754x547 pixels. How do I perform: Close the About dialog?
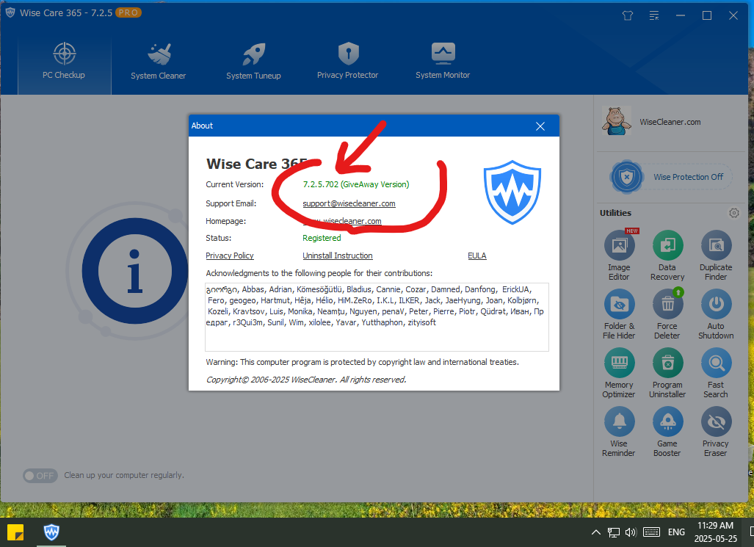coord(540,126)
